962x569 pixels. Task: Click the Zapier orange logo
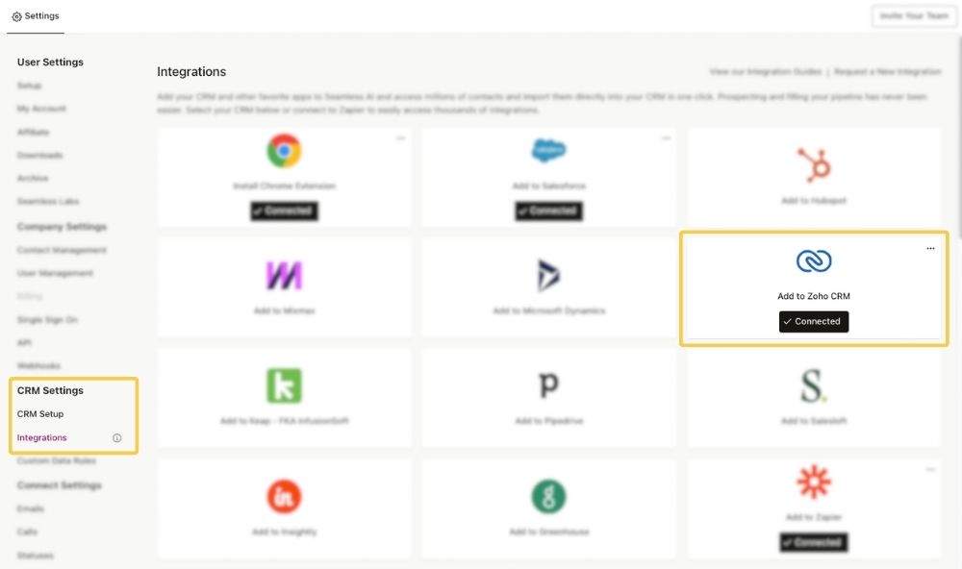[814, 482]
